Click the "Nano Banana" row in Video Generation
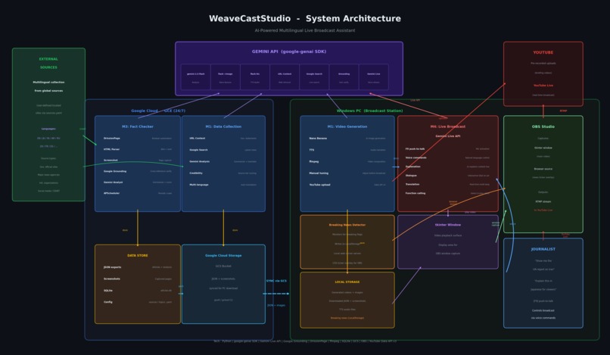This screenshot has height=355, width=610. 347,139
